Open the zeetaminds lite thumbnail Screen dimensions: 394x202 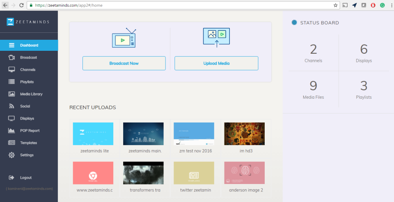point(93,134)
